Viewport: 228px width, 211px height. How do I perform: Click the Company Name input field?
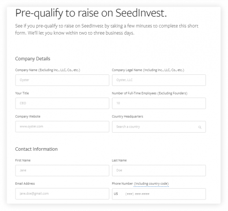tap(62, 80)
